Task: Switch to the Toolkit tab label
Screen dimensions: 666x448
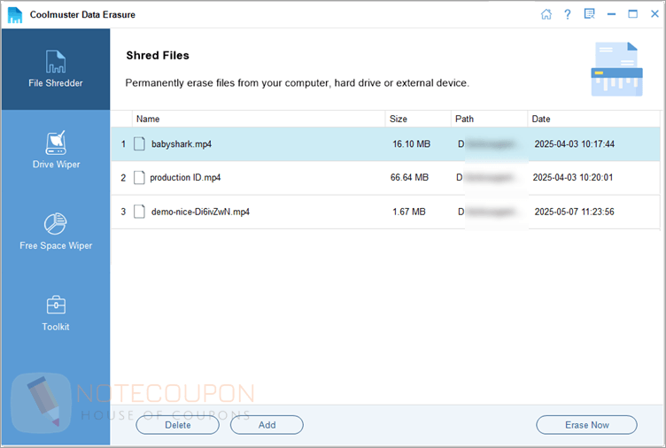Action: [56, 327]
